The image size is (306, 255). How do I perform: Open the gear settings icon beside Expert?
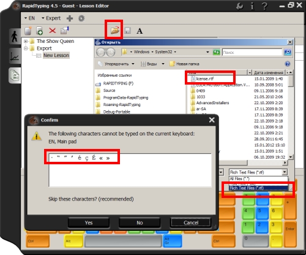pyautogui.click(x=81, y=18)
